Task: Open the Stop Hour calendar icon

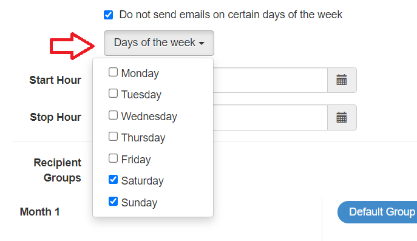Action: [342, 118]
